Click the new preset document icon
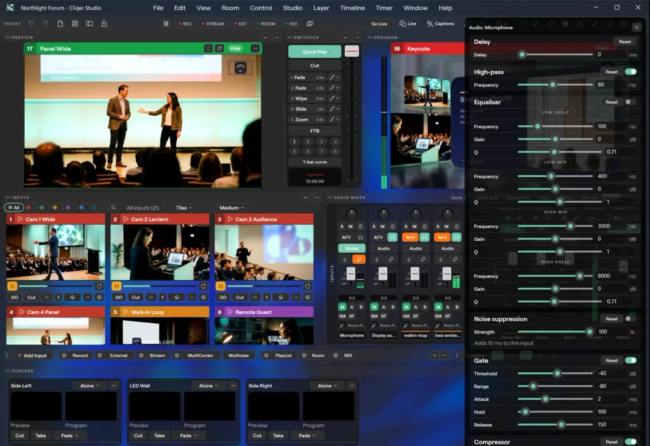The height and width of the screenshot is (446, 650). pos(60,24)
